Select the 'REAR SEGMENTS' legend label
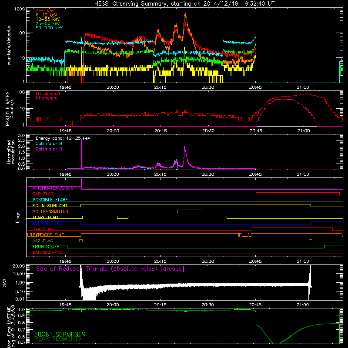This screenshot has width=348, height=348. (58, 339)
